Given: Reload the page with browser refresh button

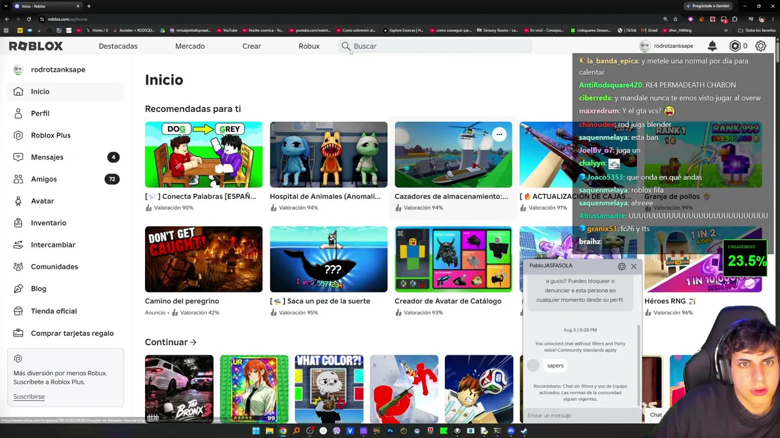Looking at the screenshot, I should coord(29,19).
